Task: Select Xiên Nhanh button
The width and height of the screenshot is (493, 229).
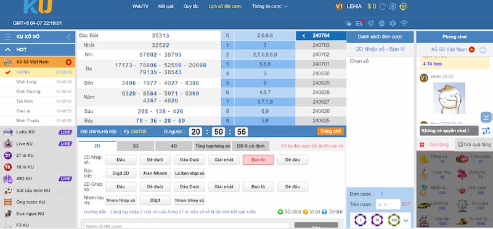Action: click(x=155, y=173)
